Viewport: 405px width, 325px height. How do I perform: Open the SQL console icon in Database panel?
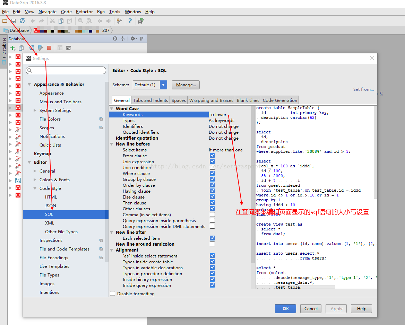pos(69,48)
